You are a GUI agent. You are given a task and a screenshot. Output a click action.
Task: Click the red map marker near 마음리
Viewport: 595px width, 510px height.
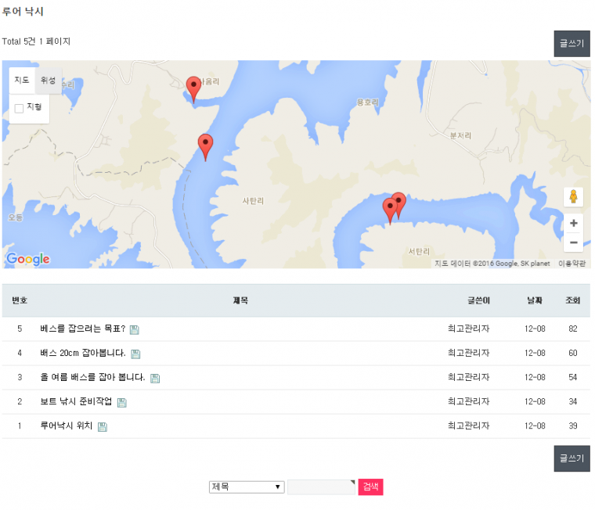pyautogui.click(x=193, y=87)
